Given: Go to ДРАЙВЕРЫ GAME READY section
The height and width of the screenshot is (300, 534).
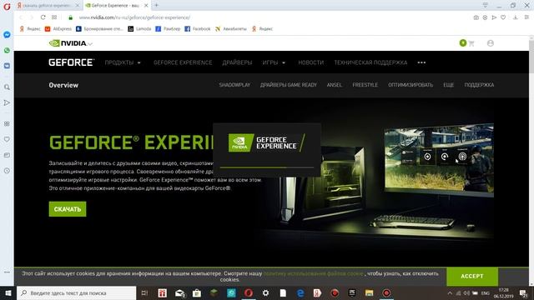Looking at the screenshot, I should pyautogui.click(x=289, y=85).
